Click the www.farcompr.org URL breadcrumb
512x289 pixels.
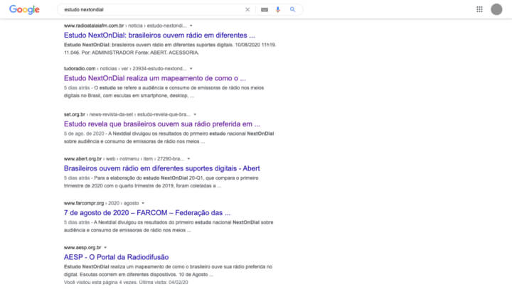101,203
